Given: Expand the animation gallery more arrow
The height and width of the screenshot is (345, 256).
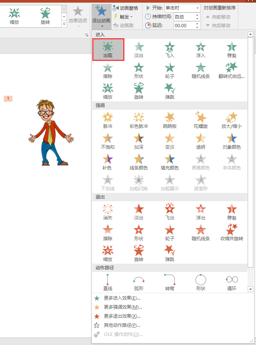Looking at the screenshot, I should pos(64,24).
